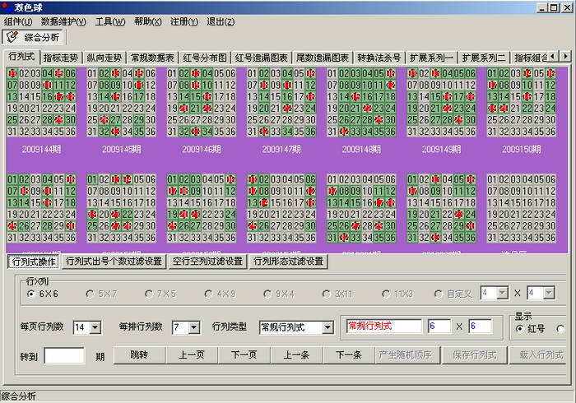Screen dimensions: 576x403
Task: Open the custom columns dropdown showing 4
Action: [549, 293]
